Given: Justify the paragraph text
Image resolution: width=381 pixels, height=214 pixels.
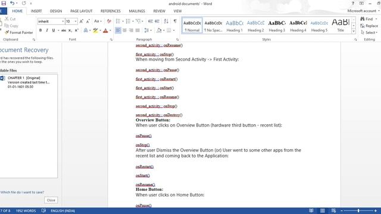Looking at the screenshot, I should [x=138, y=30].
